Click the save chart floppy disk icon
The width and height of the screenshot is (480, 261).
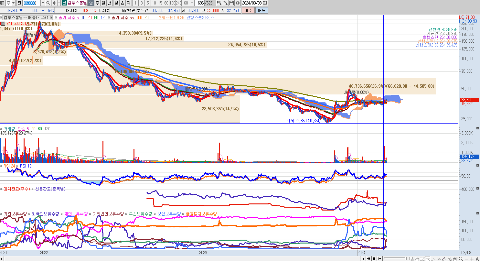[231, 3]
